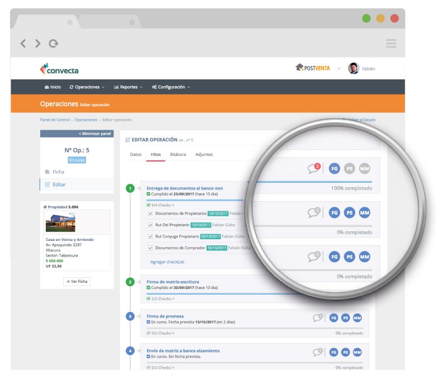Screen dimensions: 447x384
Task: Click timeline marker number 3
Action: 130,316
